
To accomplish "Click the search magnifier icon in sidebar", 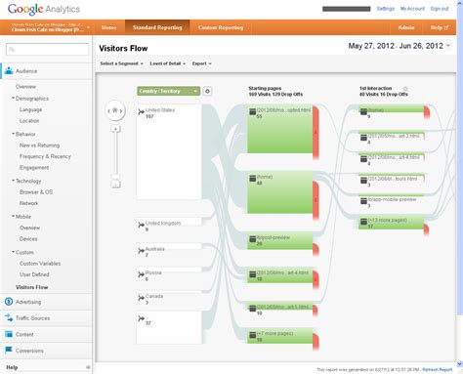I will click(x=12, y=50).
